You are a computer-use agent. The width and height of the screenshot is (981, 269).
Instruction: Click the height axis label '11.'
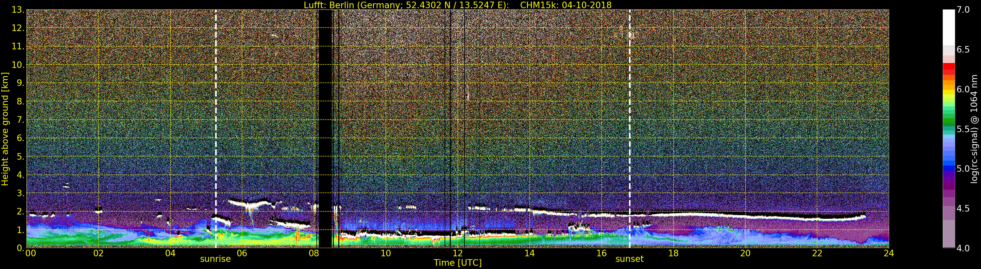click(x=18, y=46)
